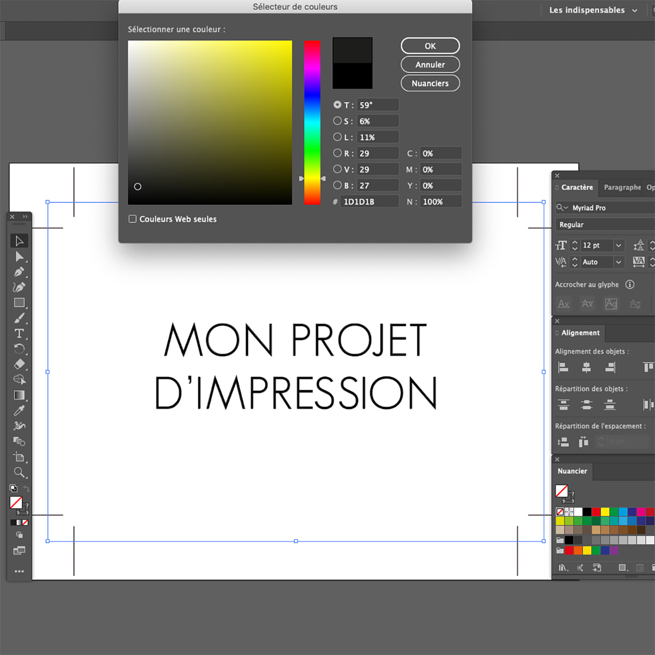Switch to the Paragraphe tab
The image size is (655, 655).
pos(622,187)
